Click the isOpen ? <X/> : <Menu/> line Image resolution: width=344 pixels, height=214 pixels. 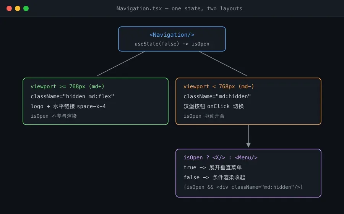pos(221,158)
